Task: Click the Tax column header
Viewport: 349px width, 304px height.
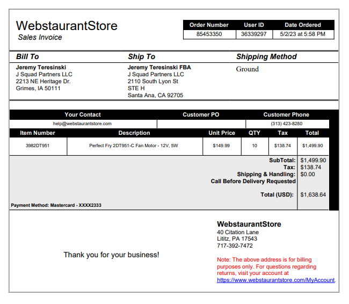Action: (282, 133)
